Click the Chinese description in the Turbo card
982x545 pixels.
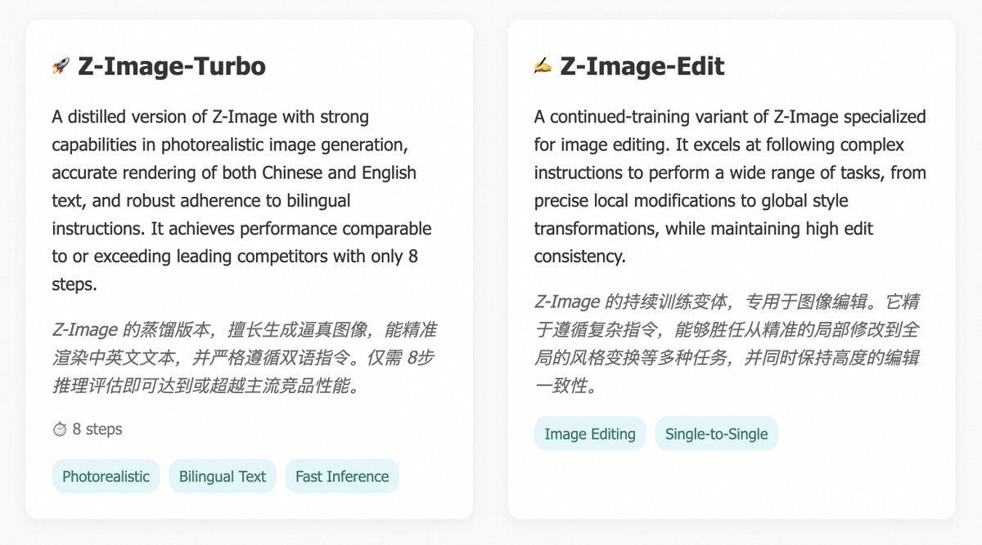(x=244, y=358)
